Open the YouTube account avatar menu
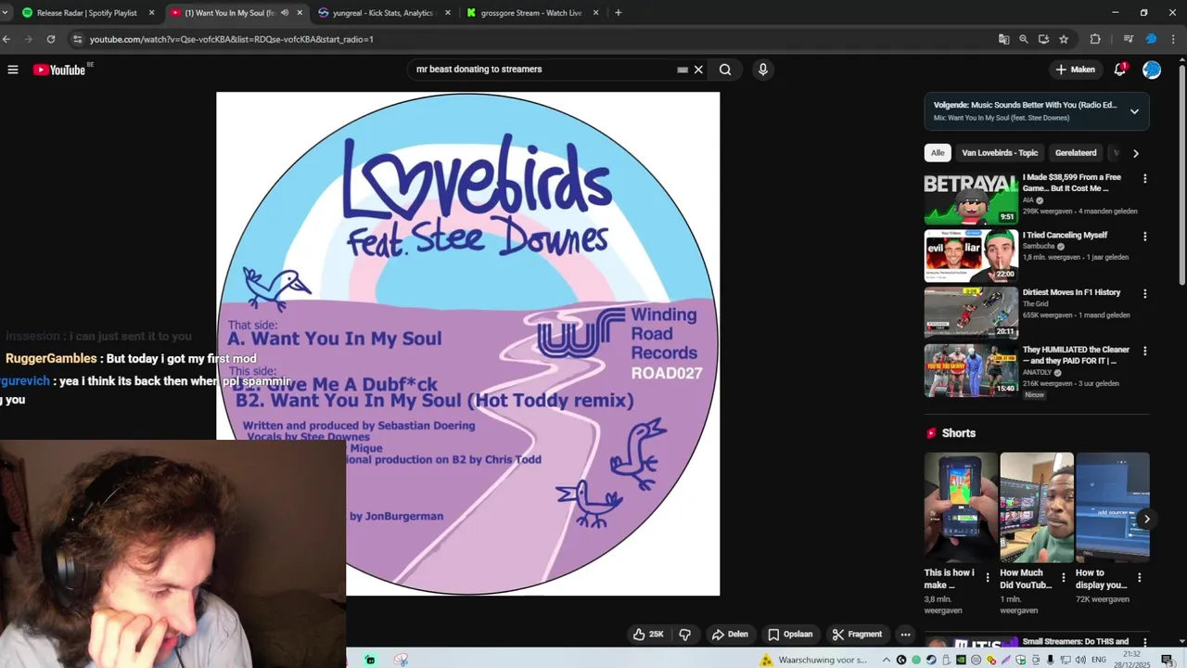 coord(1152,70)
